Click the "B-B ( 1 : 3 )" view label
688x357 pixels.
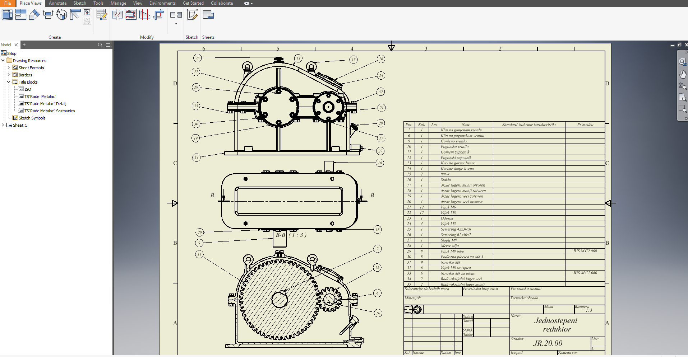coord(291,235)
